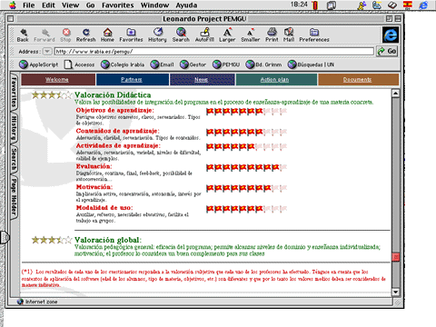
Task: Click the scrollbar up arrow
Action: coord(395,94)
